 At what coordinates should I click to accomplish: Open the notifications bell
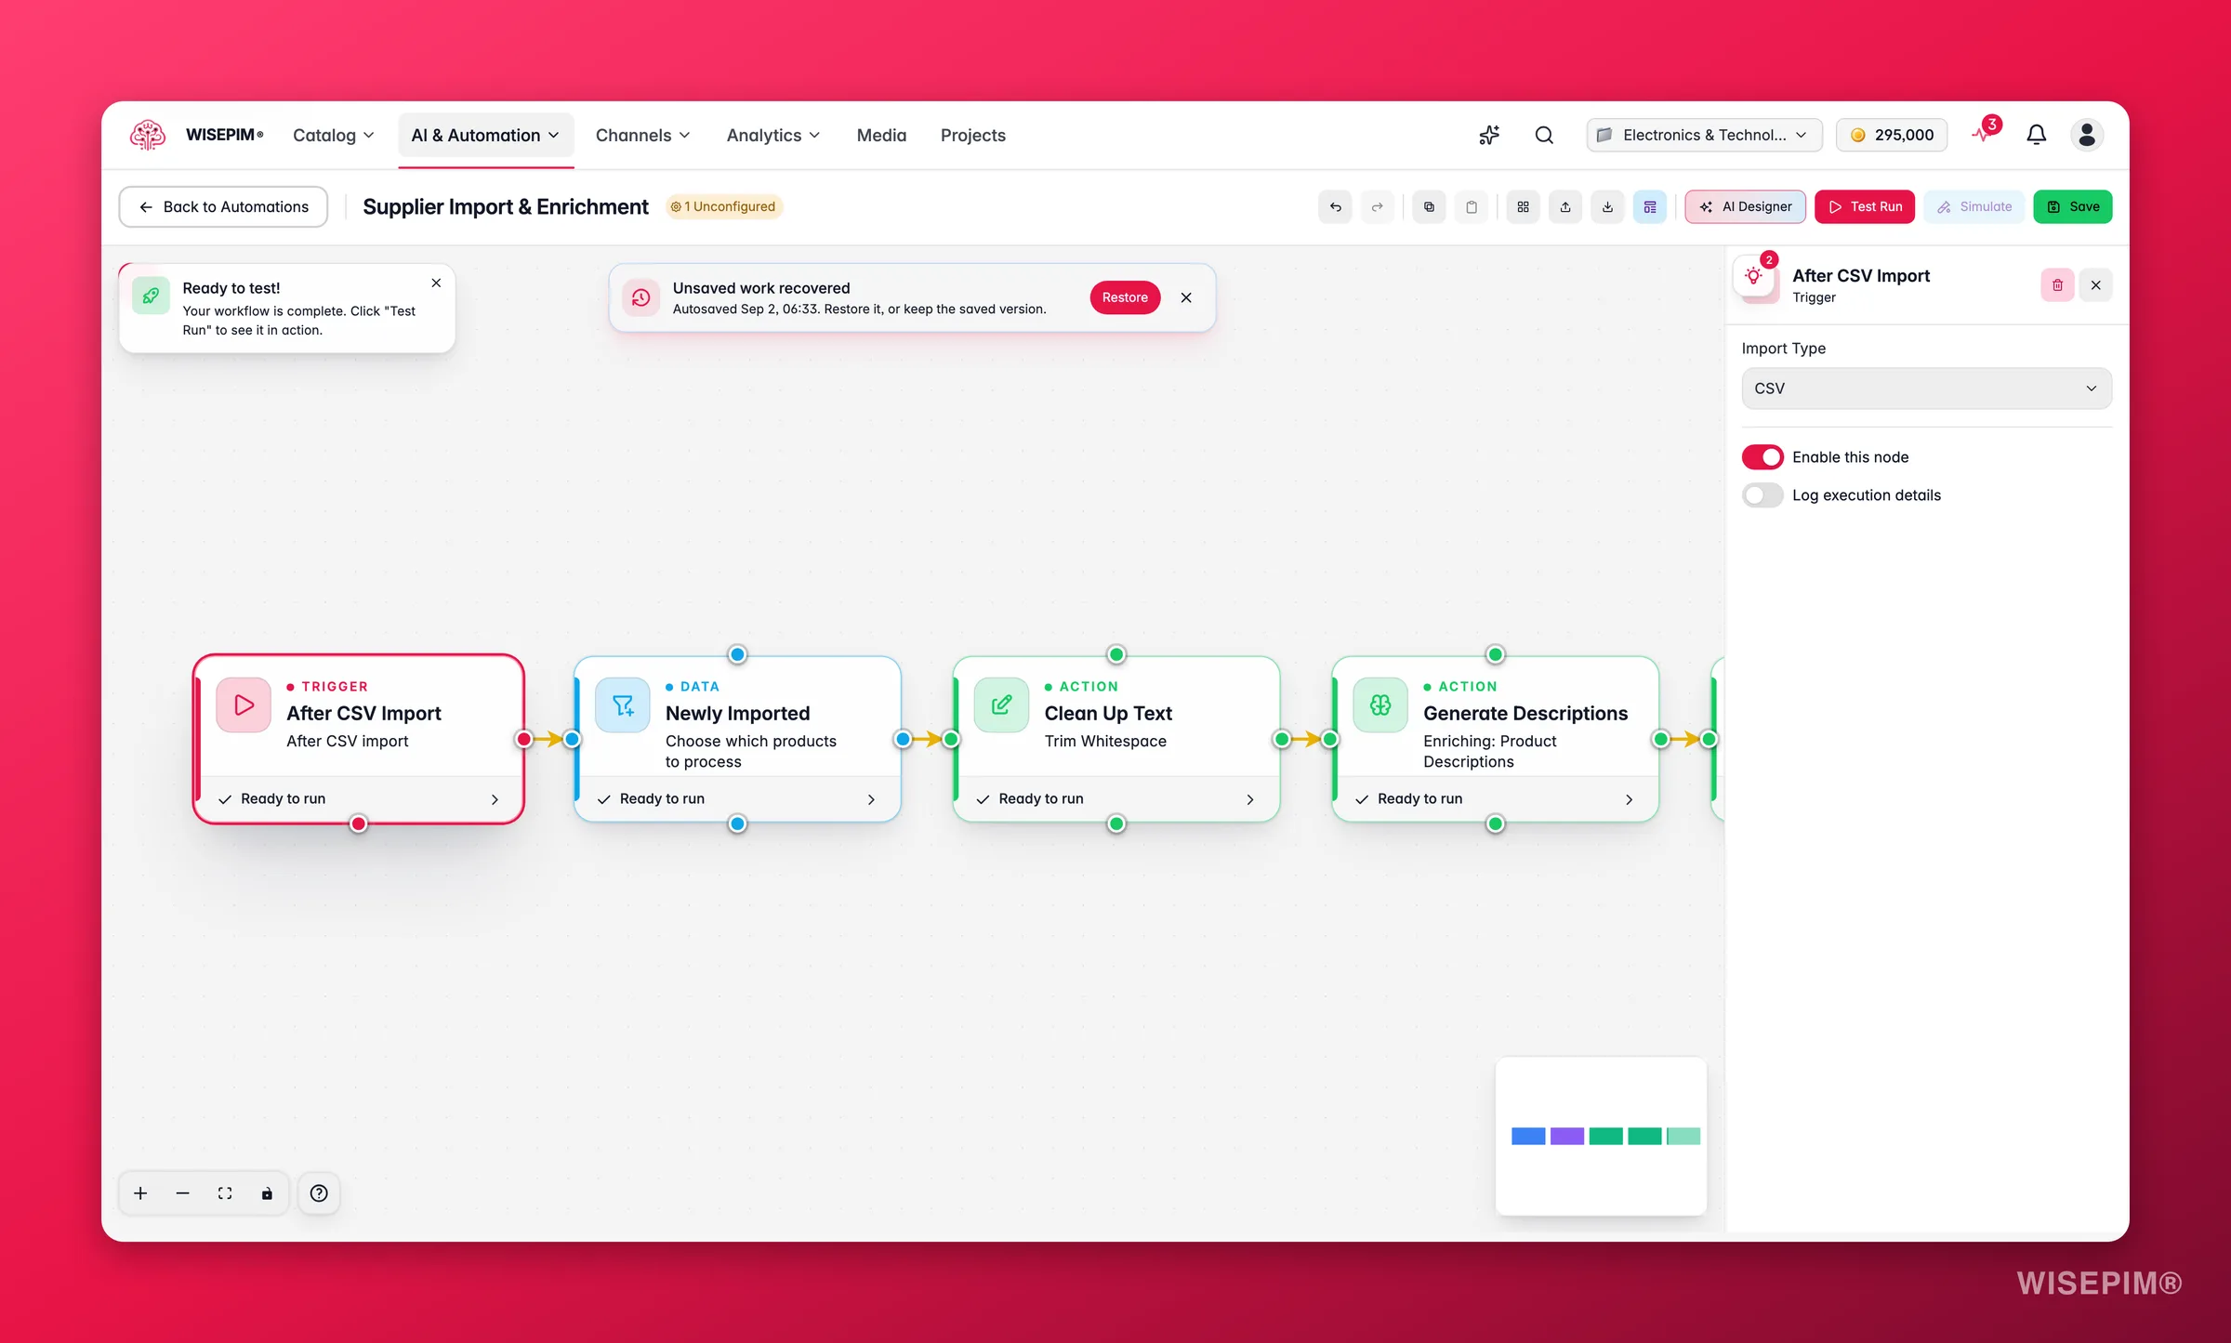tap(2036, 135)
